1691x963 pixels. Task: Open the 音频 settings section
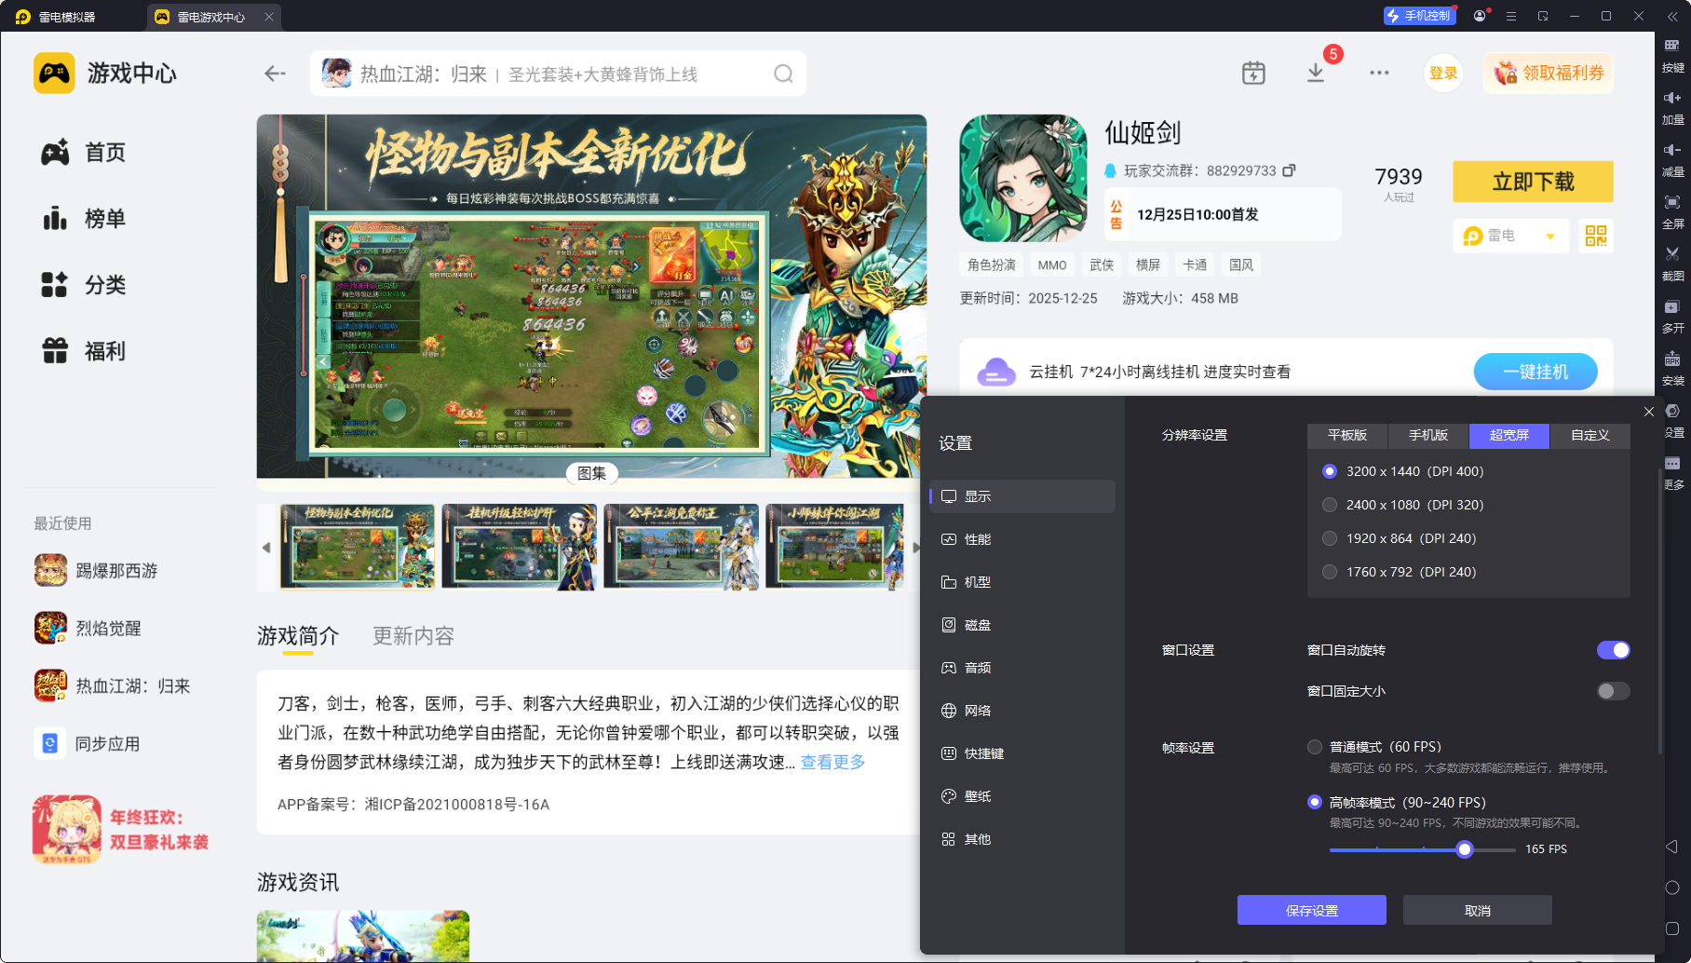pos(1022,668)
